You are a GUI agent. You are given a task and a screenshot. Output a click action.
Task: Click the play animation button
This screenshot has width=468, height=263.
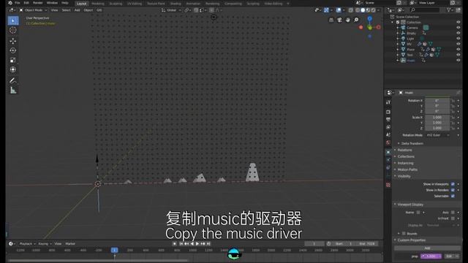pos(197,243)
